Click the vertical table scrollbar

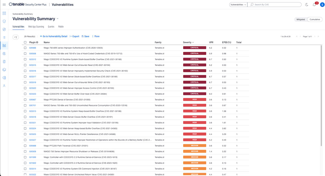click(322, 95)
